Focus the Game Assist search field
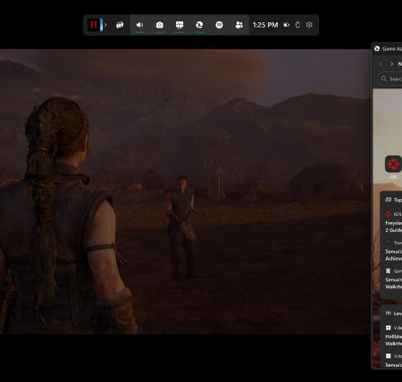Viewport: 402px width, 382px height. pyautogui.click(x=390, y=79)
